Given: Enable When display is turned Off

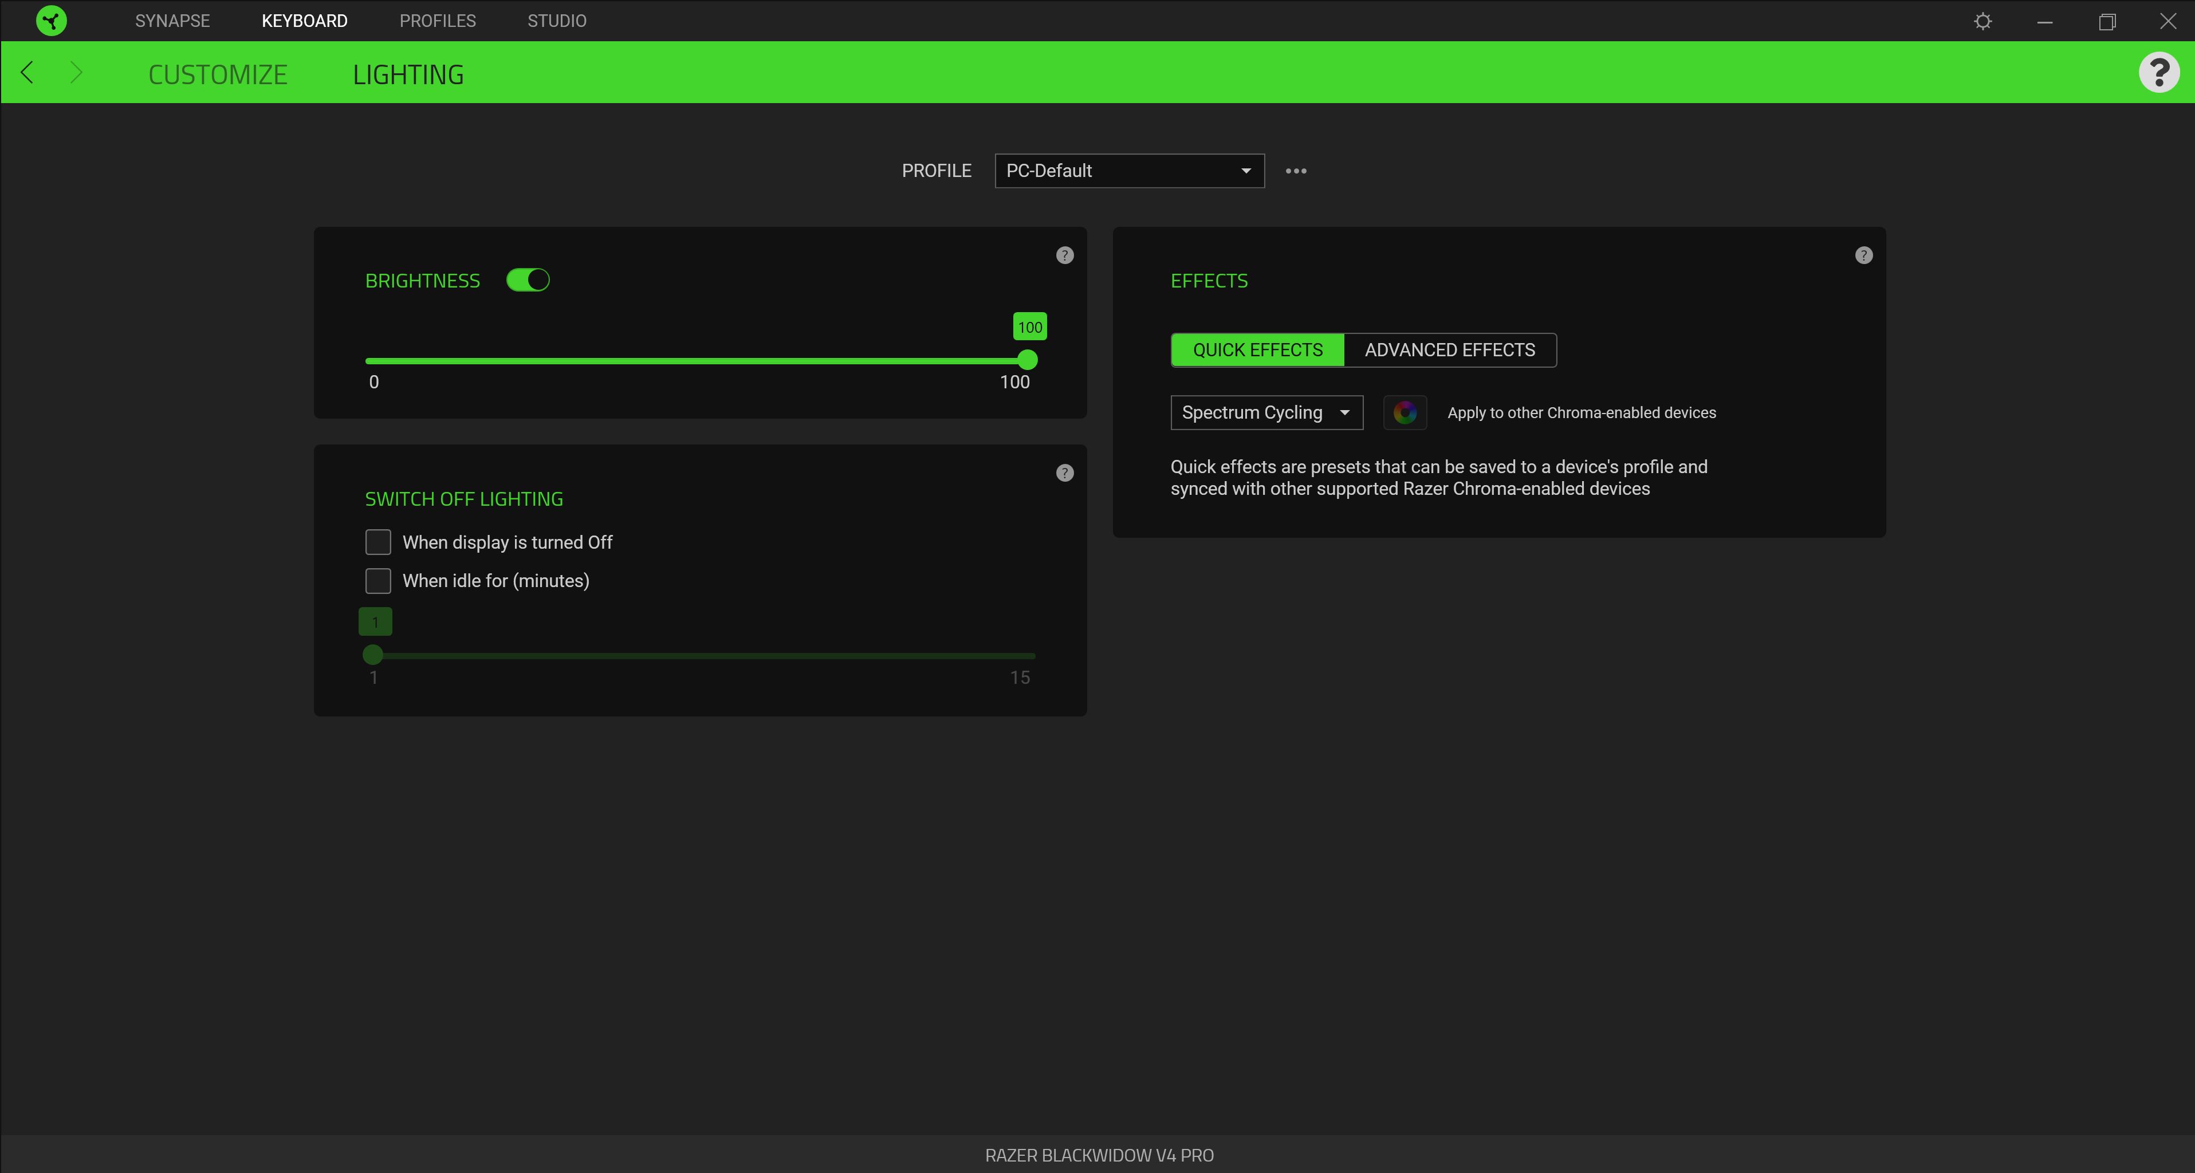Looking at the screenshot, I should (377, 542).
